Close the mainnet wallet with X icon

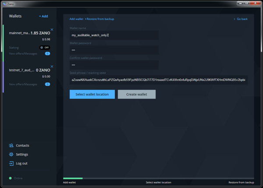click(52, 30)
